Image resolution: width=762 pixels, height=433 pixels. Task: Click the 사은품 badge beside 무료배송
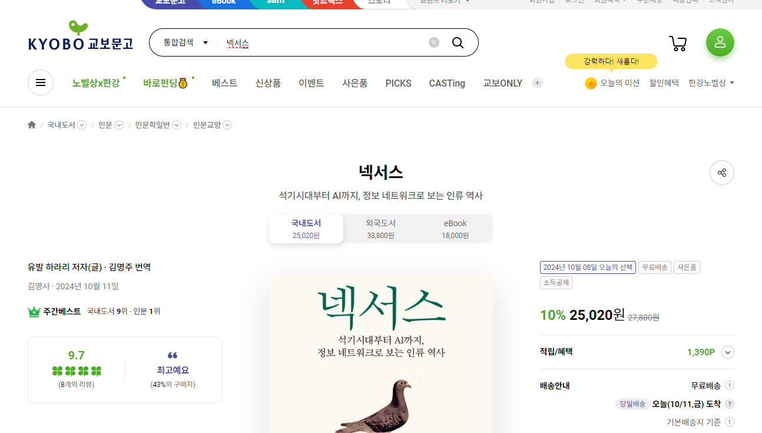click(687, 267)
